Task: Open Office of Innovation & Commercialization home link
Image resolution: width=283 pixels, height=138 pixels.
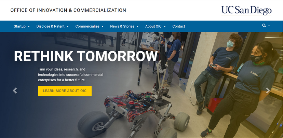Action: (68, 10)
